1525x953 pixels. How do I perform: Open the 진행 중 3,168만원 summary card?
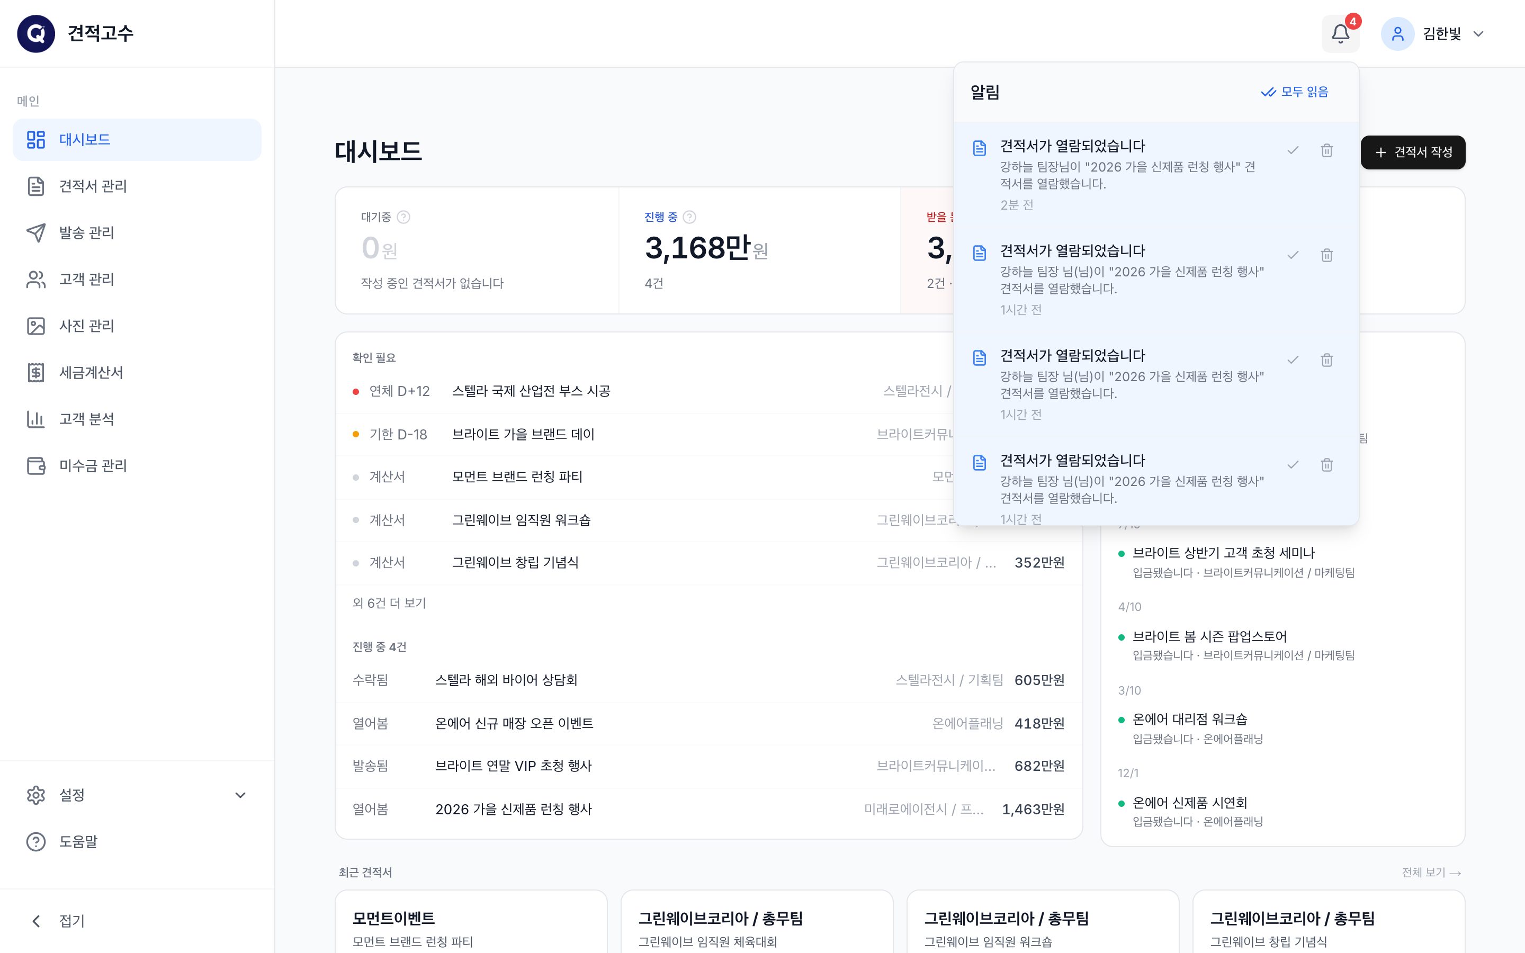[x=759, y=250]
